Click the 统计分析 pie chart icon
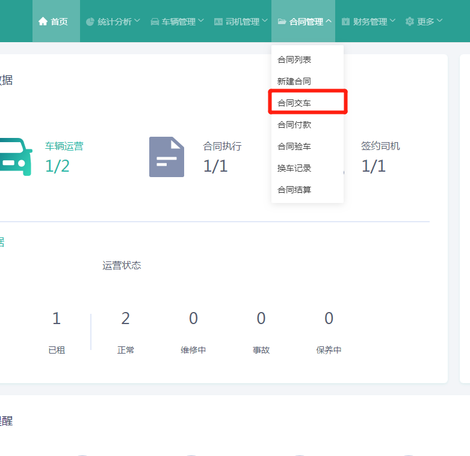 [x=90, y=22]
